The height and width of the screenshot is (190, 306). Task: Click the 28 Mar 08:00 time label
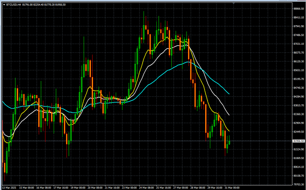[197, 188]
